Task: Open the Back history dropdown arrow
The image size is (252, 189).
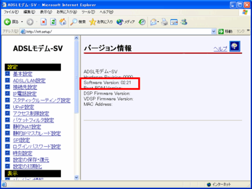Action: (x=22, y=22)
